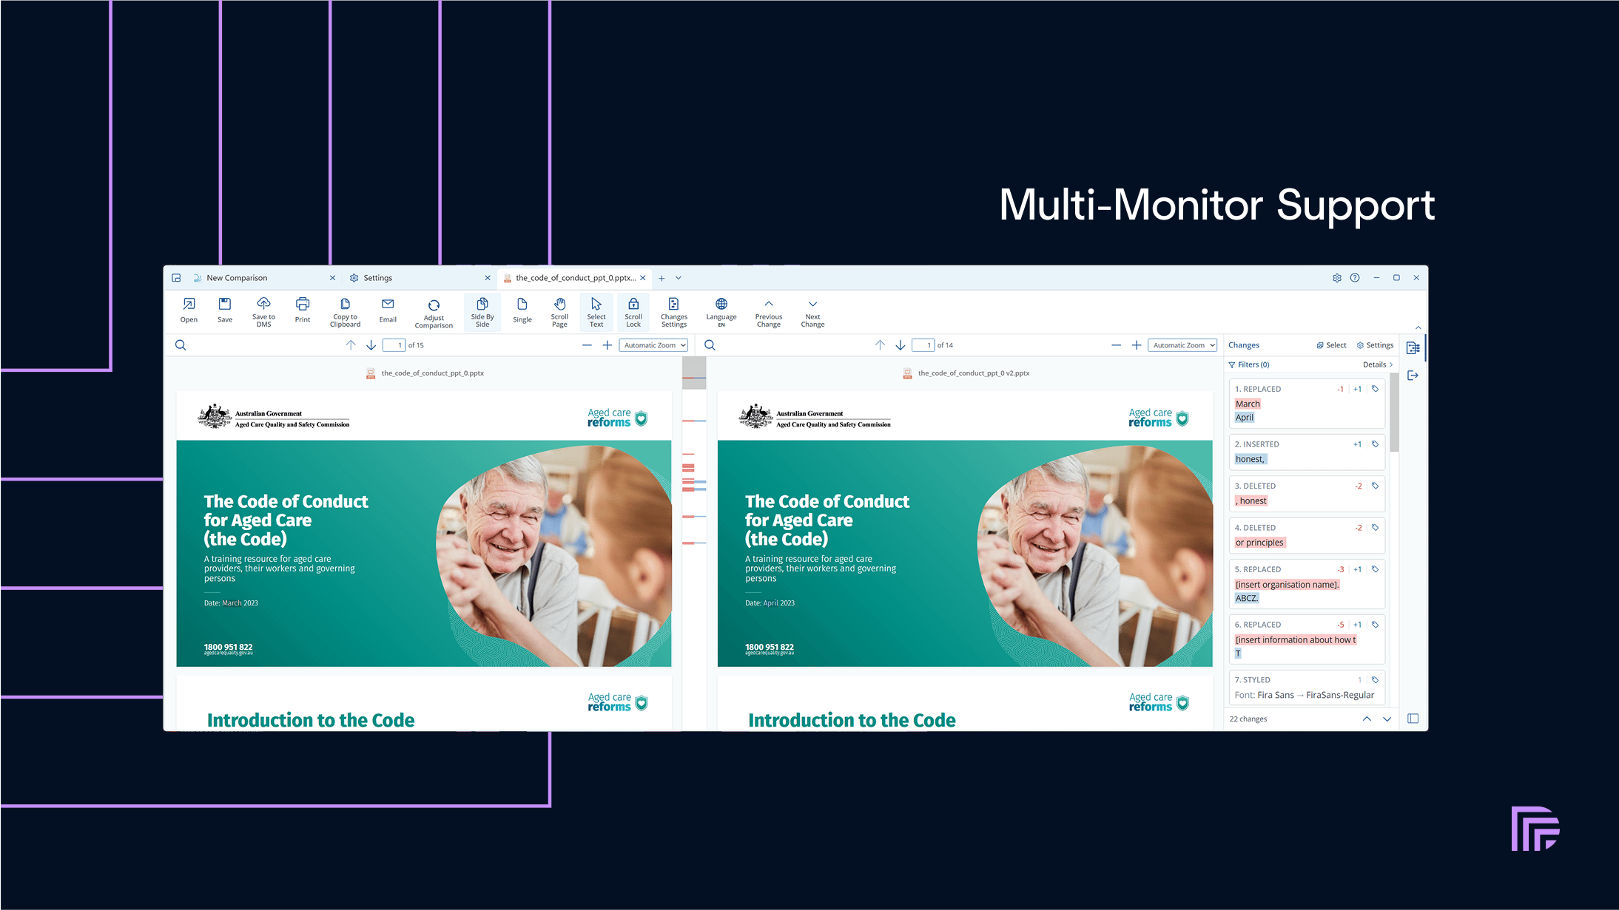
Task: Search in left document pane
Action: point(181,345)
